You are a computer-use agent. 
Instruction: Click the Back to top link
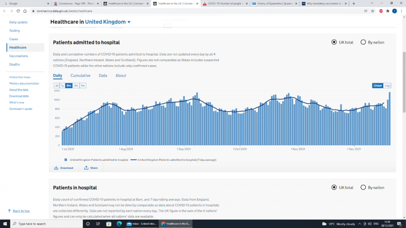pyautogui.click(x=21, y=211)
